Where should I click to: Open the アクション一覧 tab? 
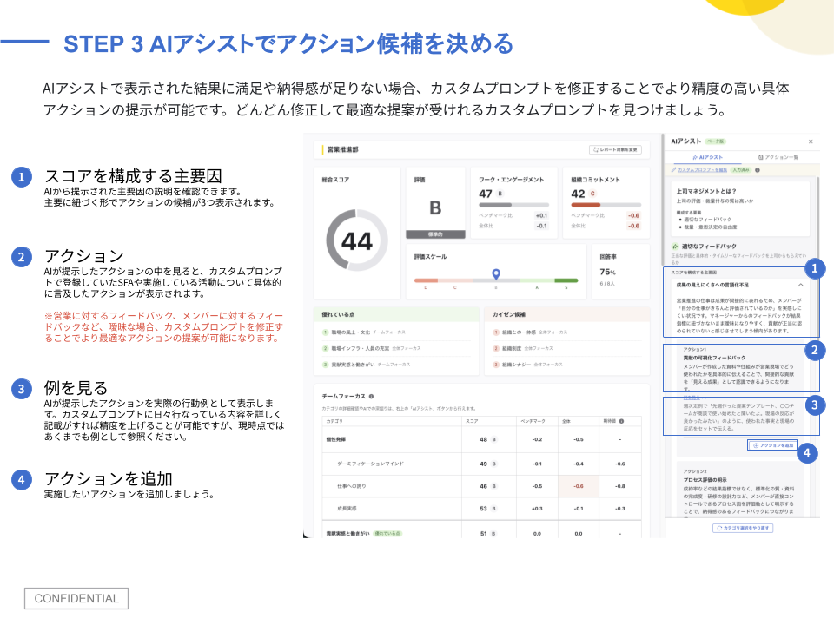[778, 157]
